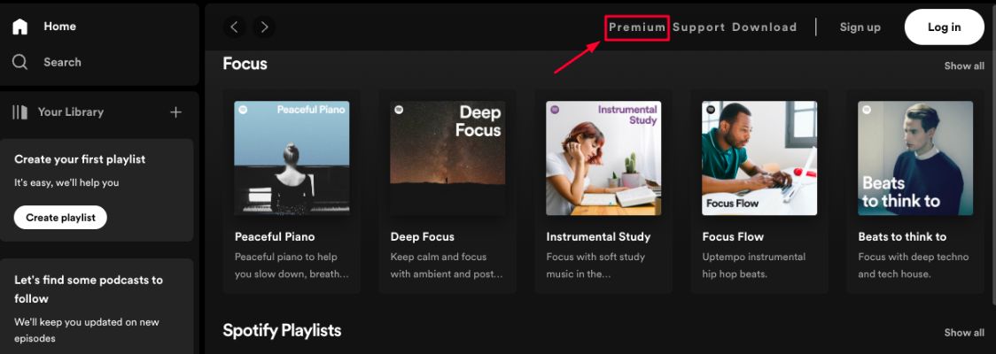Screen dimensions: 996x354
Task: Open the Premium link
Action: click(x=637, y=27)
